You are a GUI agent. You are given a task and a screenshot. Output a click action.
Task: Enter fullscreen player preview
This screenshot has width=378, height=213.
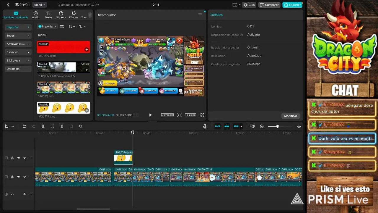point(202,115)
